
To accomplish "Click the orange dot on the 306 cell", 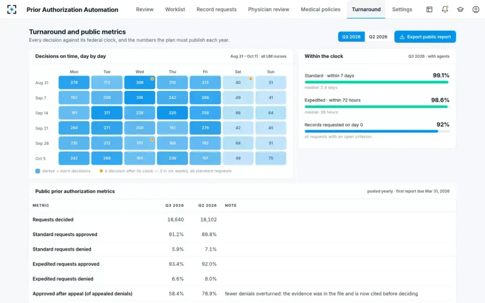I will click(152, 79).
